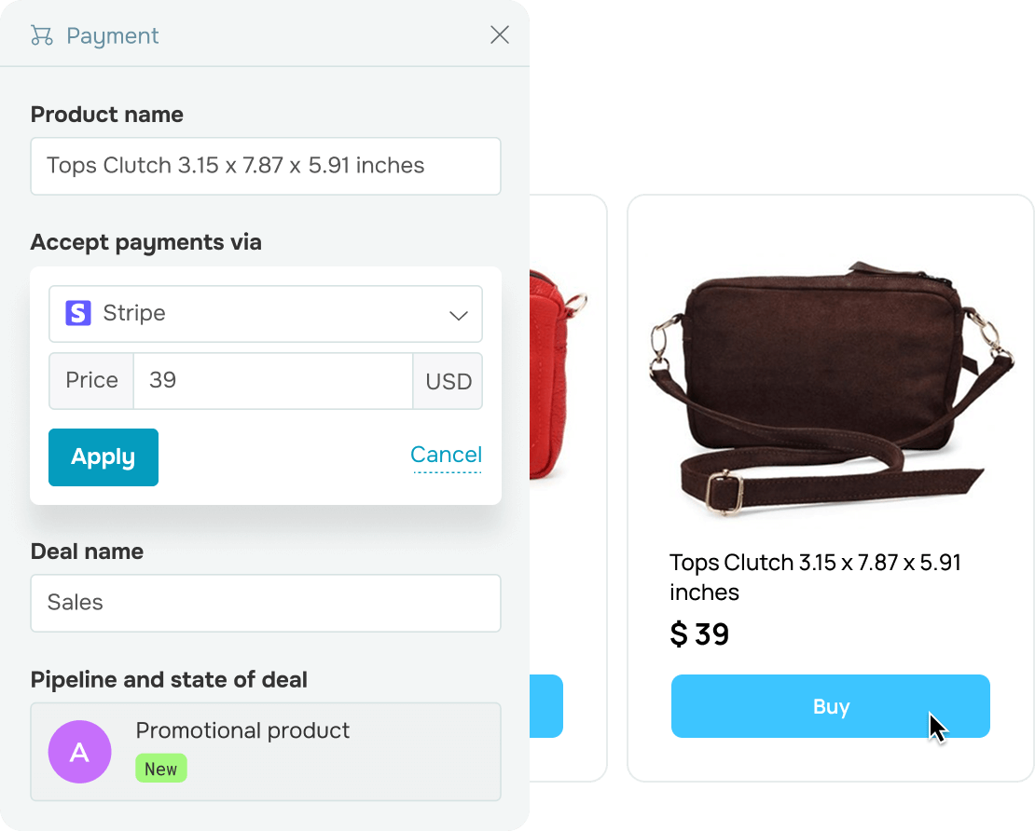
Task: Click the shopping cart icon in the Payment header
Action: 41,35
